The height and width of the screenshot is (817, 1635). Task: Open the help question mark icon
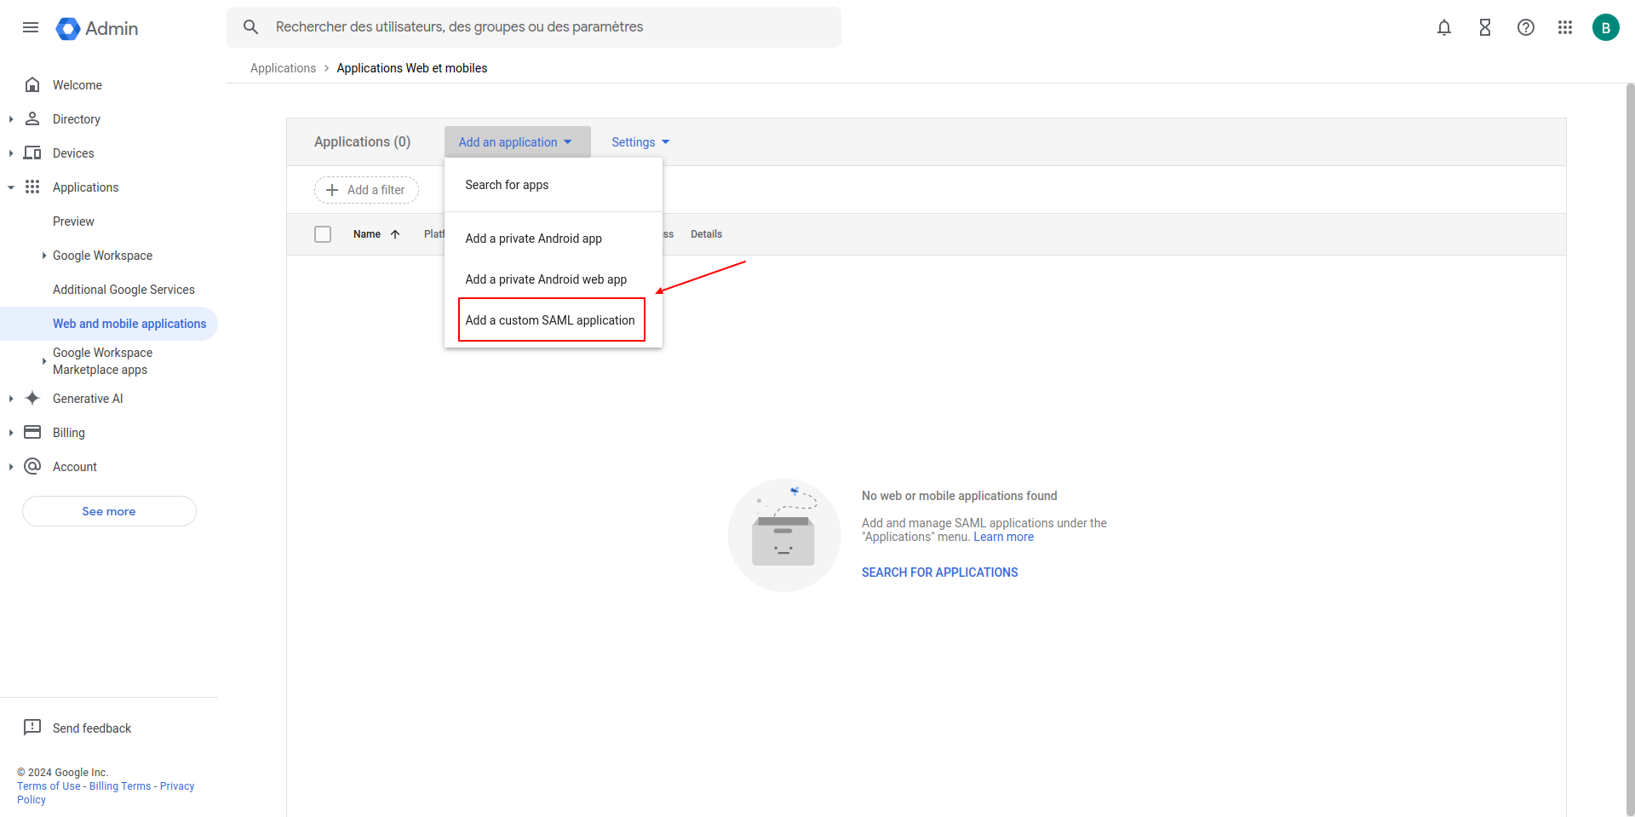coord(1525,27)
